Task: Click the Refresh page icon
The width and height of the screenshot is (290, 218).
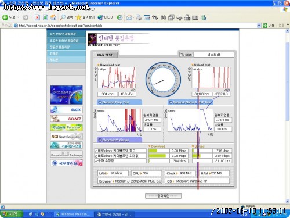Action: point(45,17)
